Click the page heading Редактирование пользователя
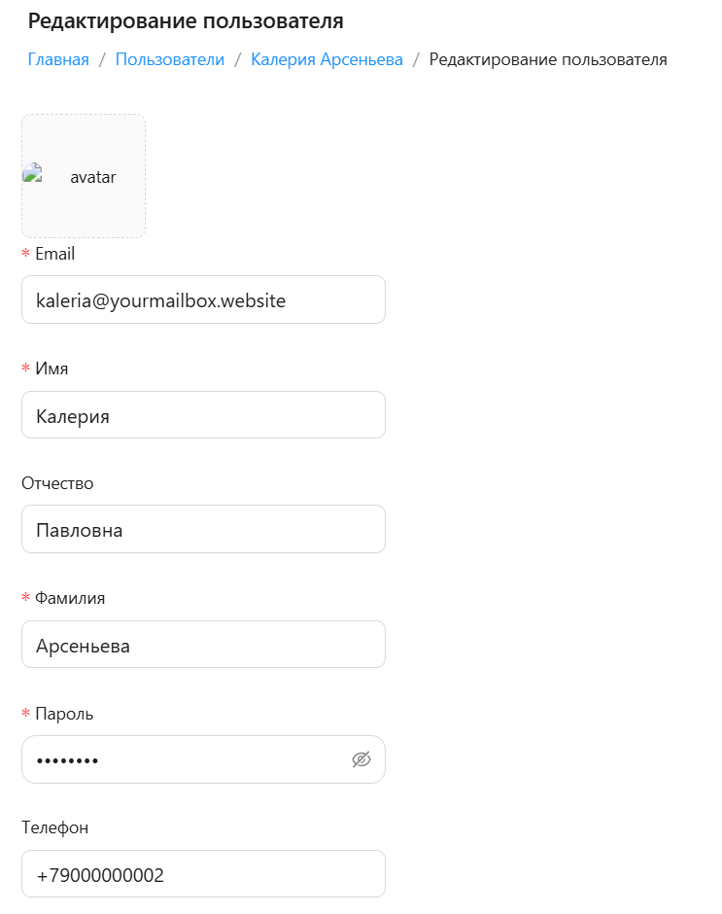 click(x=186, y=21)
